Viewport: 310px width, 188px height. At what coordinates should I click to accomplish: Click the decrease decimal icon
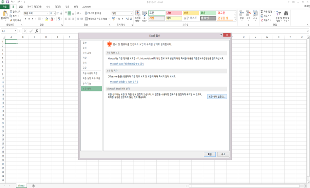[x=131, y=19]
